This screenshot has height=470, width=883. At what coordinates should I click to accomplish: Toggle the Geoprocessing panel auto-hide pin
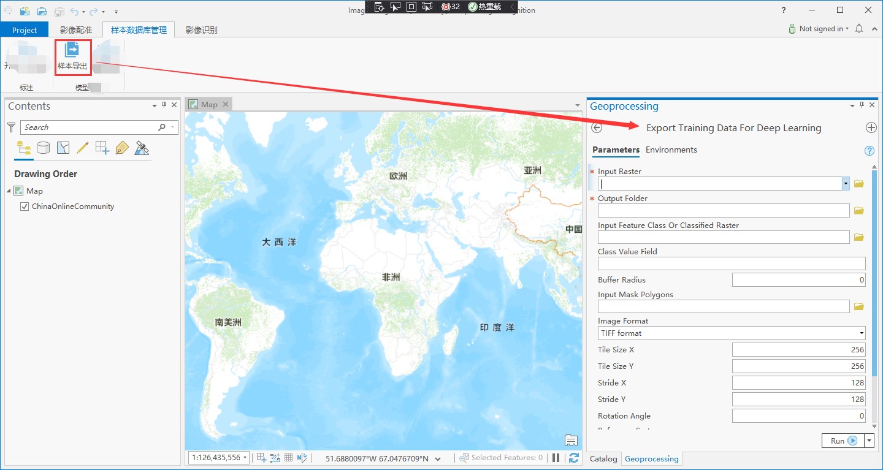point(862,105)
